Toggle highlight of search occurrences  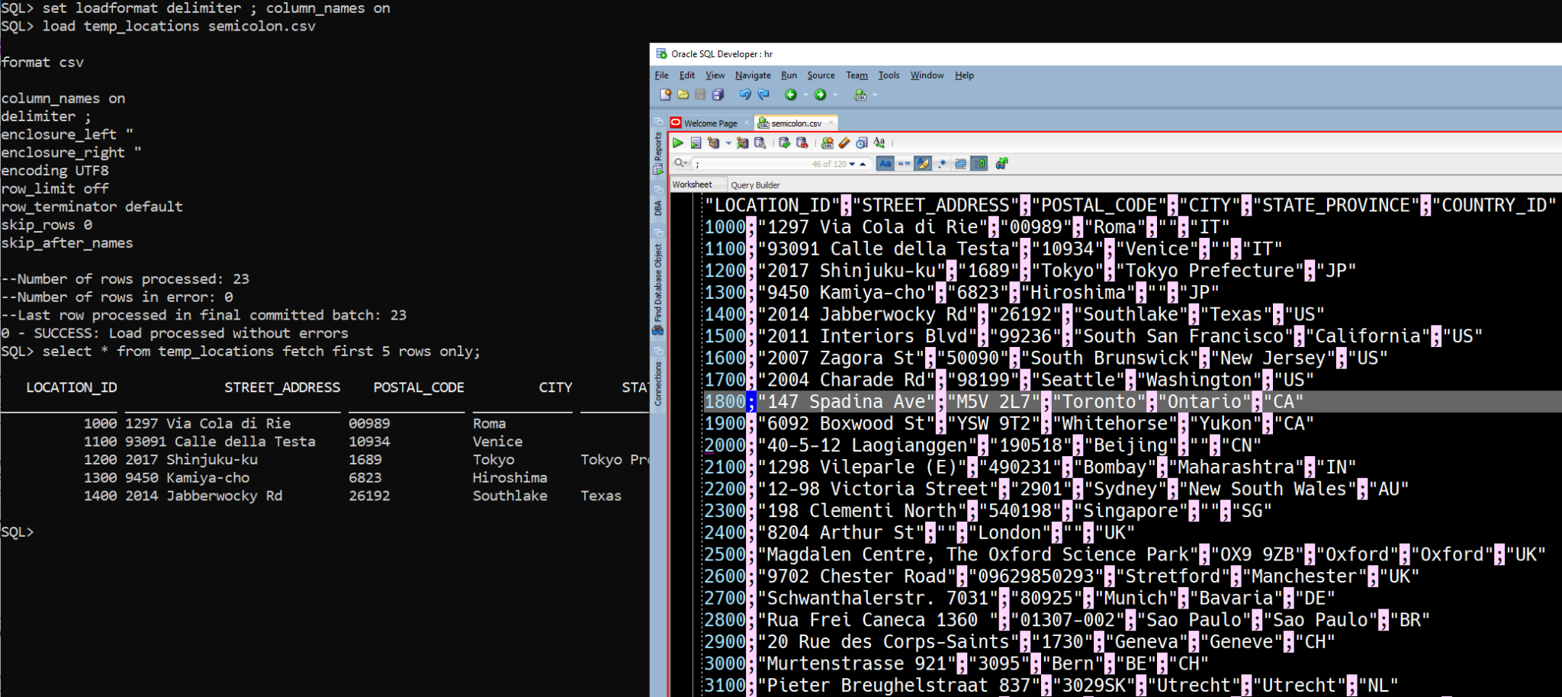click(924, 163)
